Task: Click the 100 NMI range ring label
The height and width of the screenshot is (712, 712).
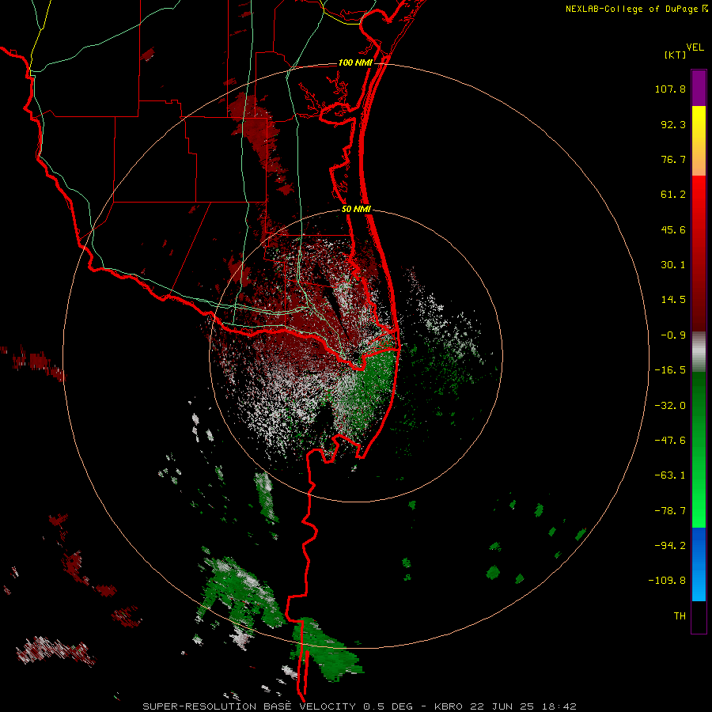Action: [355, 62]
